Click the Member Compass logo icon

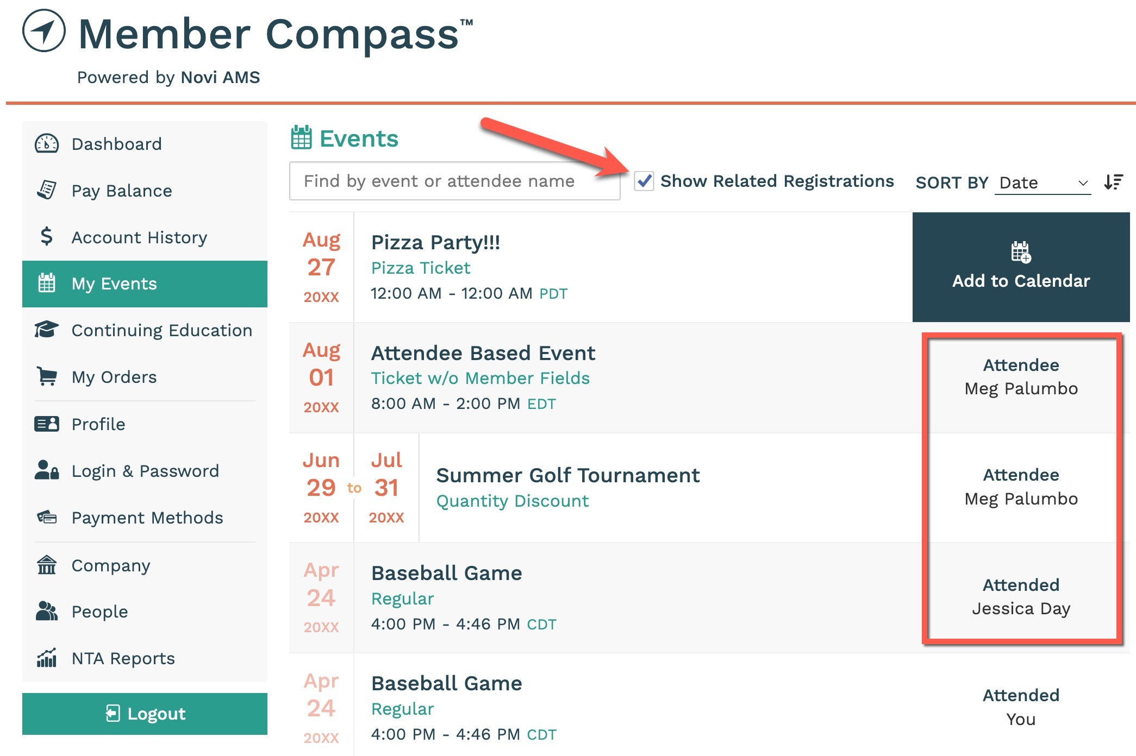click(44, 31)
